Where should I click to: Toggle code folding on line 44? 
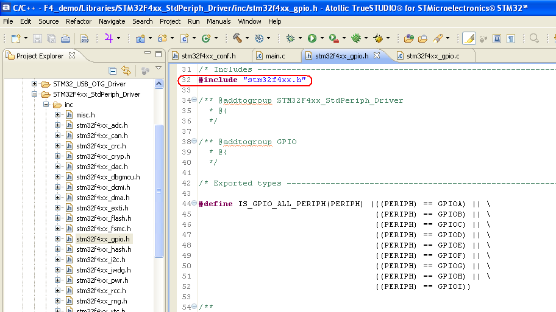tap(194, 203)
